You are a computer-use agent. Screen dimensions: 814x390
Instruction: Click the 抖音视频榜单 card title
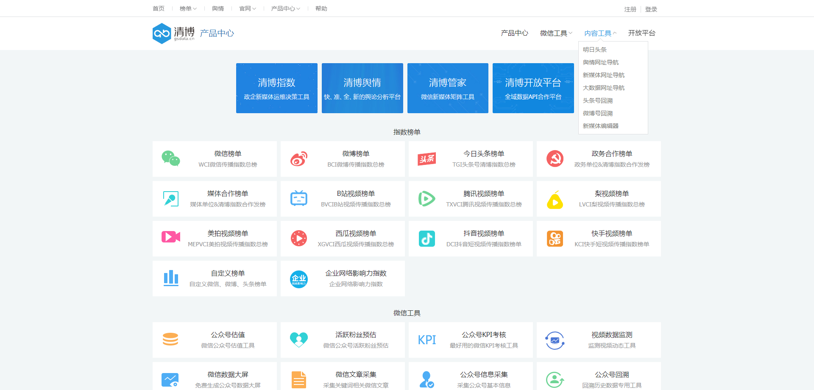(x=484, y=233)
